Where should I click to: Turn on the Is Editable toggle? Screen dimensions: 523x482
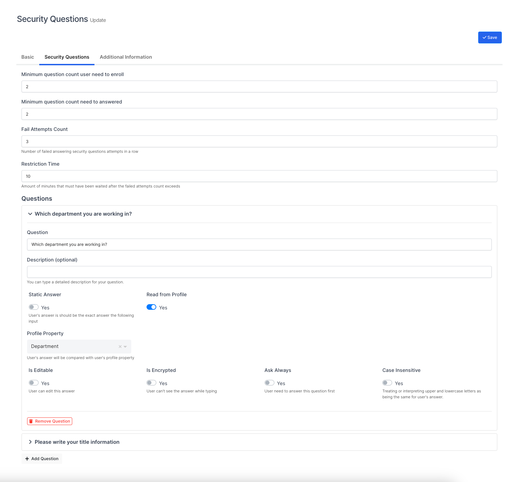(x=34, y=383)
